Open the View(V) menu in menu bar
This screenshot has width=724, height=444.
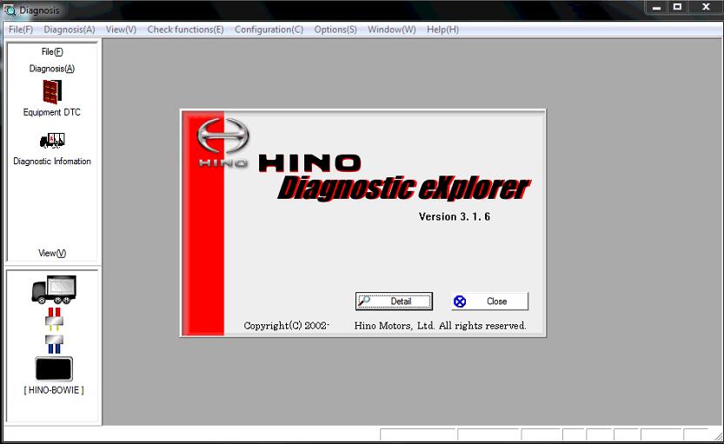(121, 30)
